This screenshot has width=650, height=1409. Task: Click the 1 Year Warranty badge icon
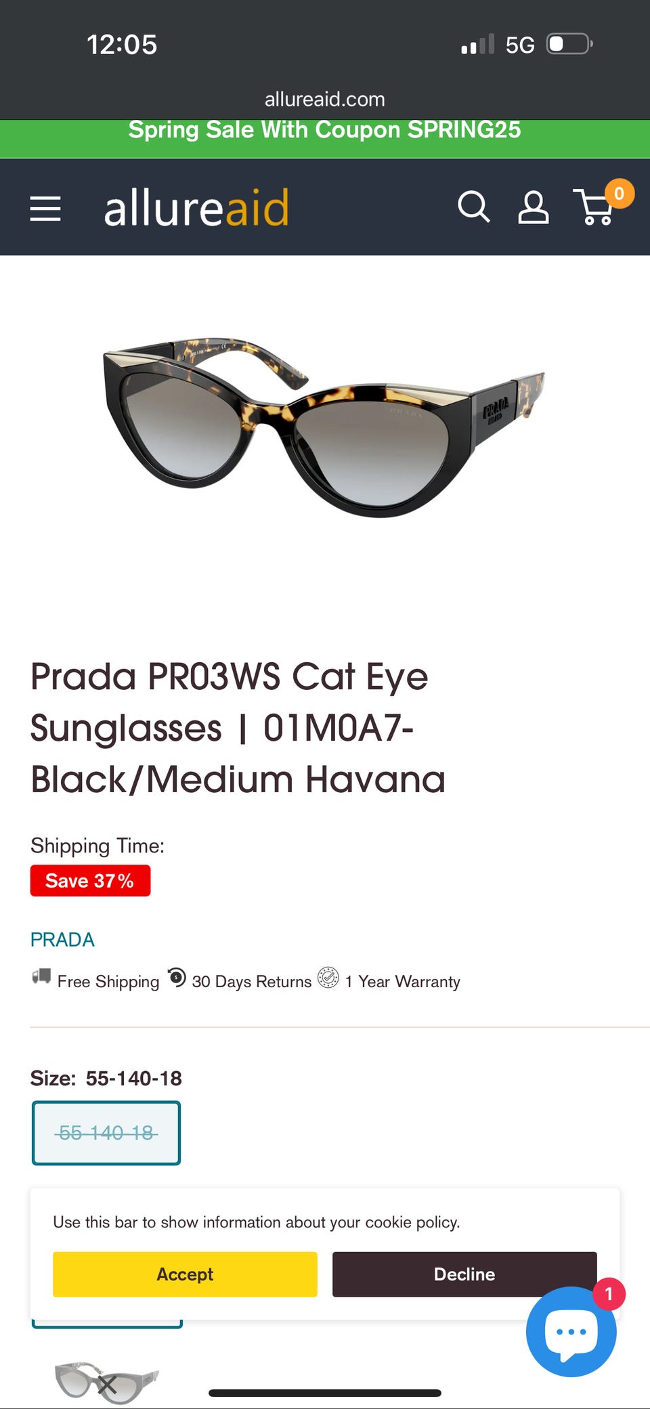328,978
